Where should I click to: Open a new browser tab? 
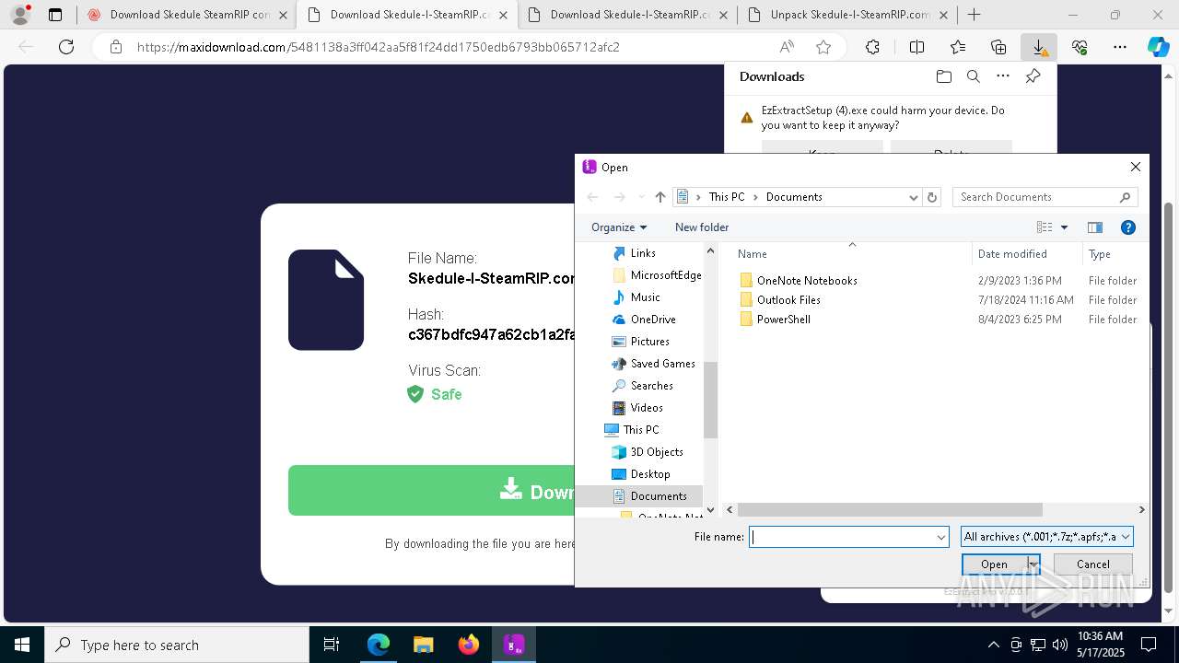(974, 15)
